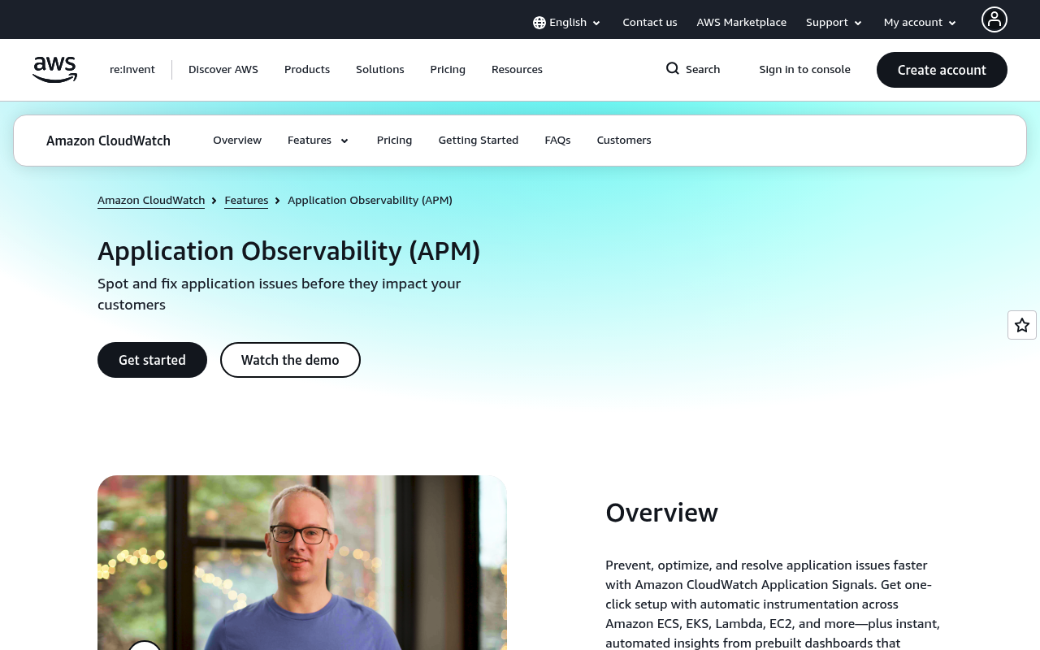Image resolution: width=1040 pixels, height=650 pixels.
Task: Select the Overview tab in CloudWatch nav
Action: click(237, 141)
